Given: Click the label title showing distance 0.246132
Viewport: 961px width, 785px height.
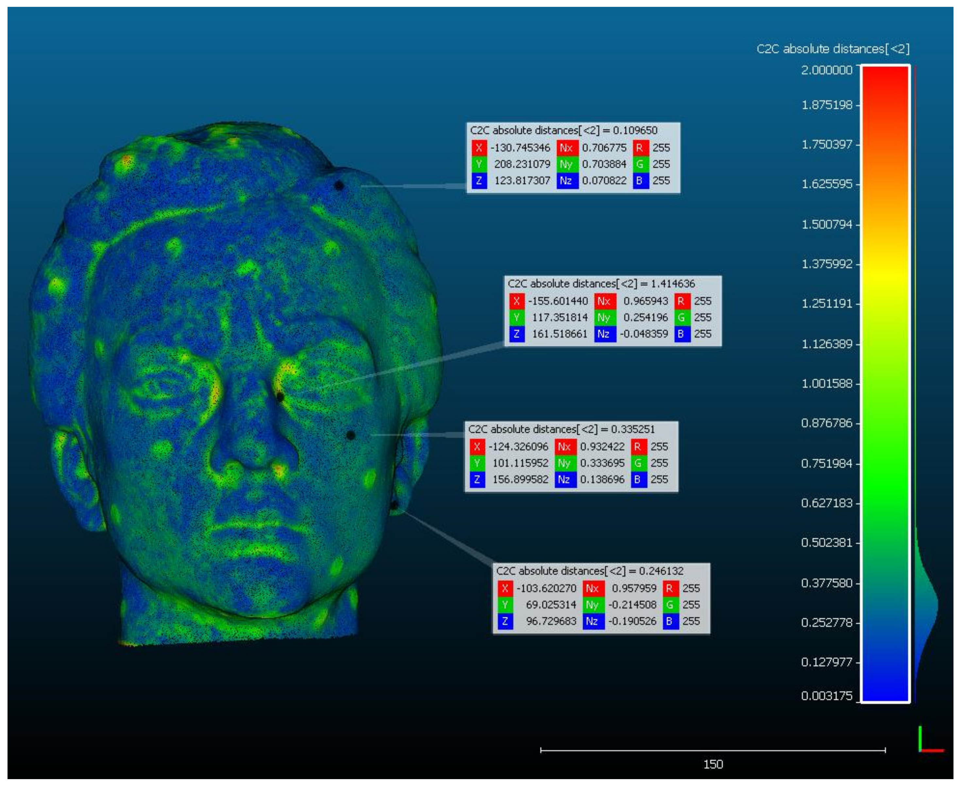Looking at the screenshot, I should [x=589, y=571].
